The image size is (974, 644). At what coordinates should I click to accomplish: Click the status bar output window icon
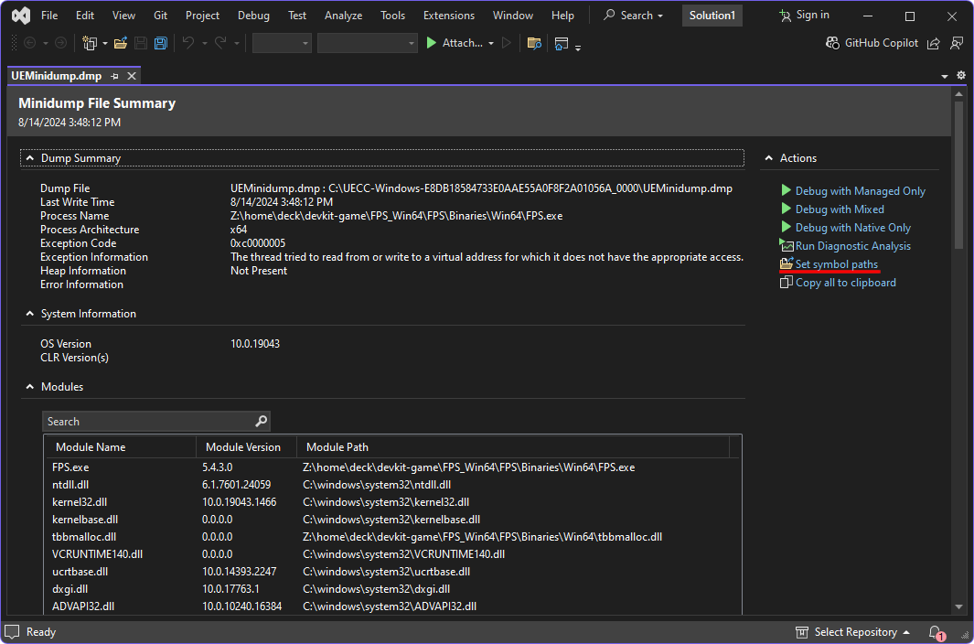12,631
